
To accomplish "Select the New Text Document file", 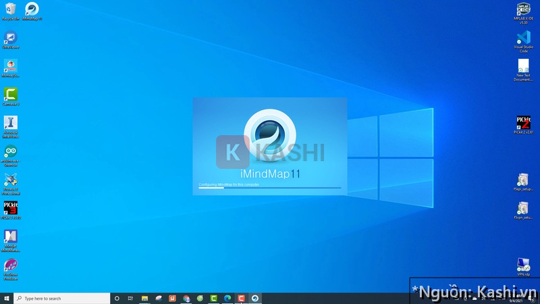I will pos(523,67).
